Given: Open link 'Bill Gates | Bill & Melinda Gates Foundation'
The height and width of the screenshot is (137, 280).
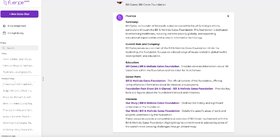Looking at the screenshot, I should click(152, 67).
